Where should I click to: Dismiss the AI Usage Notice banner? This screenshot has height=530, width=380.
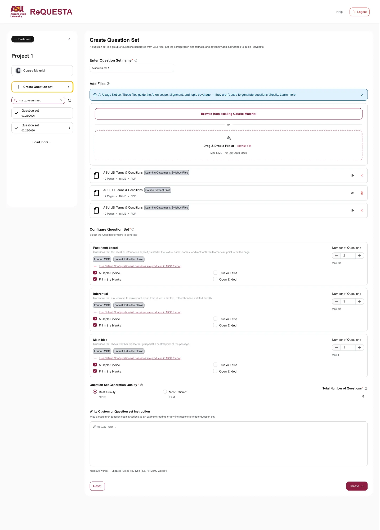tap(362, 95)
